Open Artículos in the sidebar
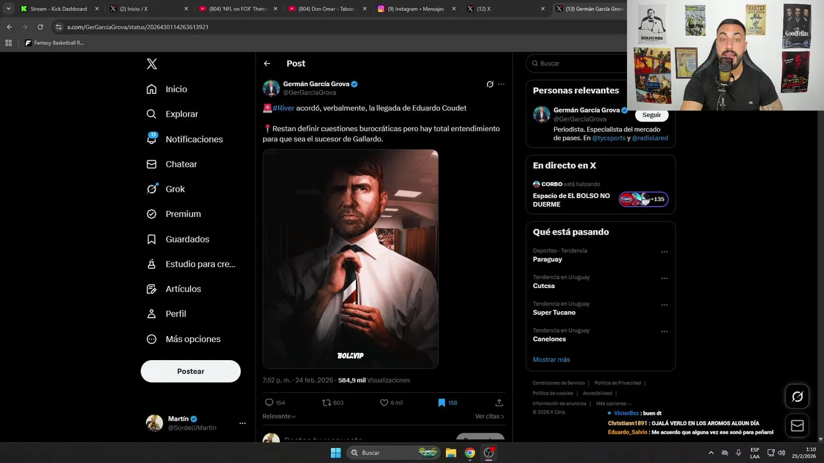Image resolution: width=824 pixels, height=463 pixels. tap(174, 289)
